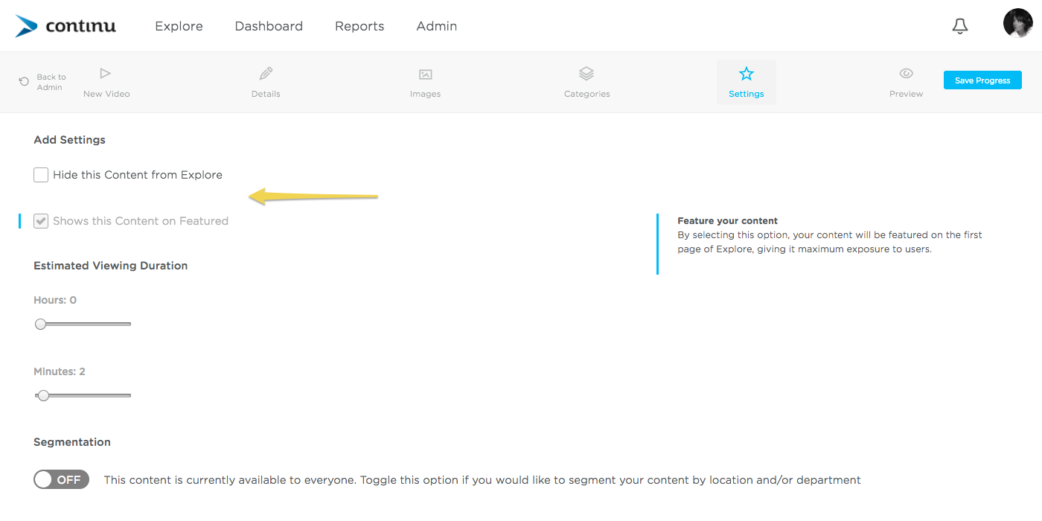The width and height of the screenshot is (1042, 521).
Task: Open the user profile avatar
Action: [x=1017, y=24]
